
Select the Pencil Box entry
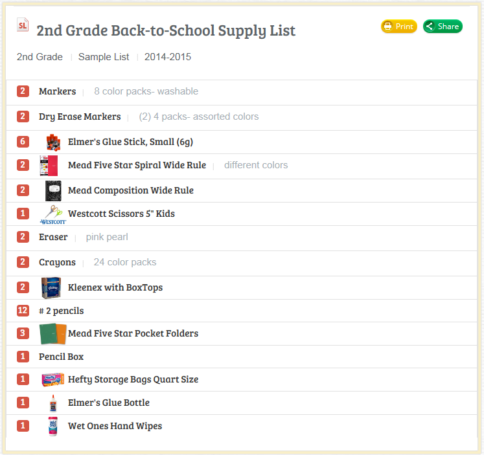click(x=61, y=357)
